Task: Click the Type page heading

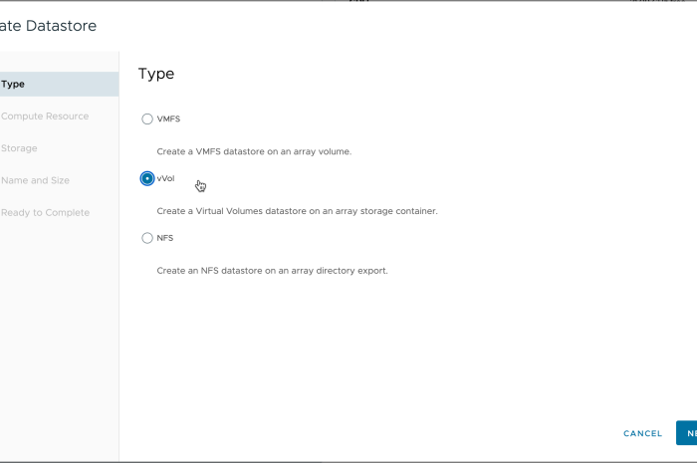Action: click(x=155, y=74)
